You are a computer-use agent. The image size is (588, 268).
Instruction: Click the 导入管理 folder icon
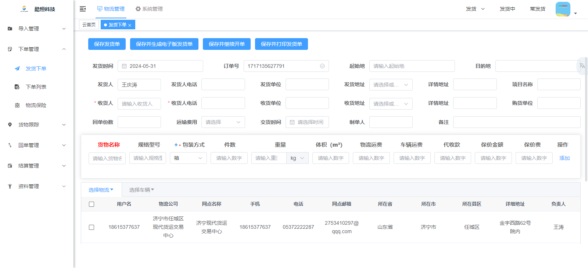point(10,29)
